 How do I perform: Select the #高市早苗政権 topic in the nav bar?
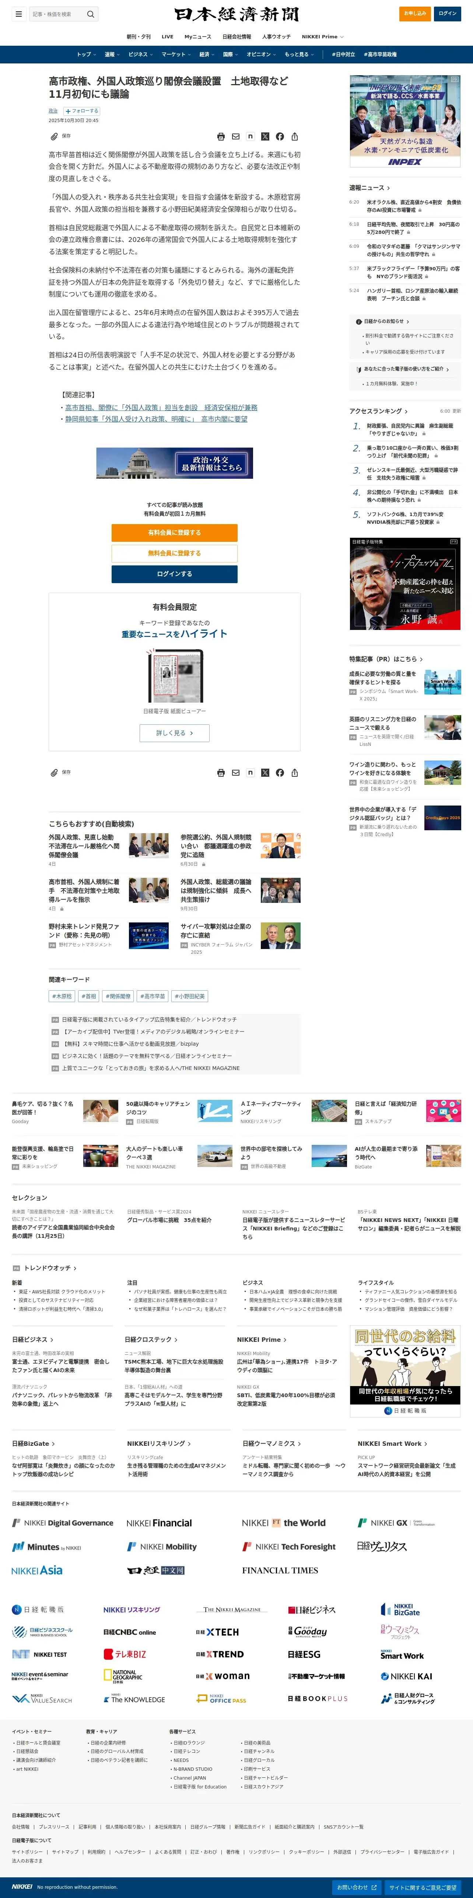tap(380, 55)
